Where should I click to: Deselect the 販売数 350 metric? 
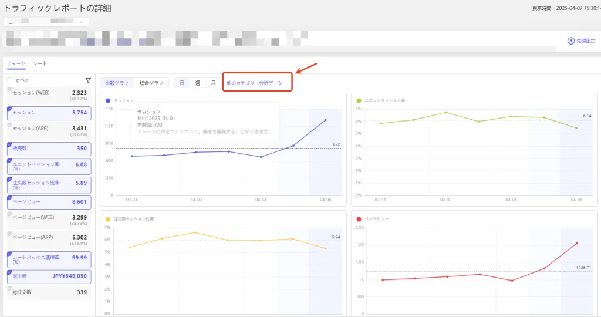pyautogui.click(x=49, y=149)
